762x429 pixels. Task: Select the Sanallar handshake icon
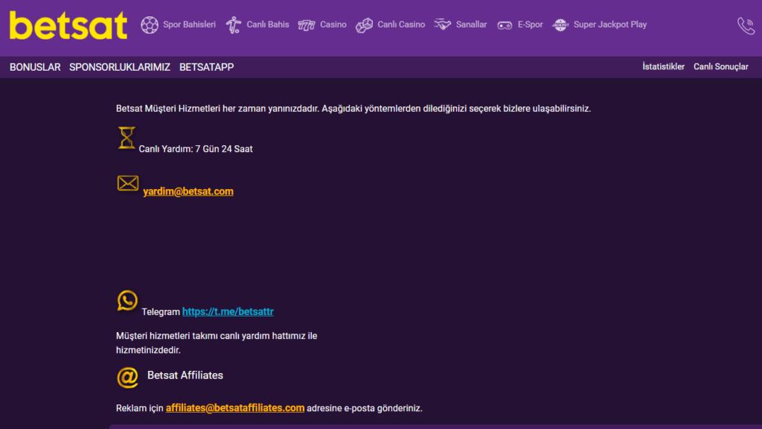coord(442,25)
